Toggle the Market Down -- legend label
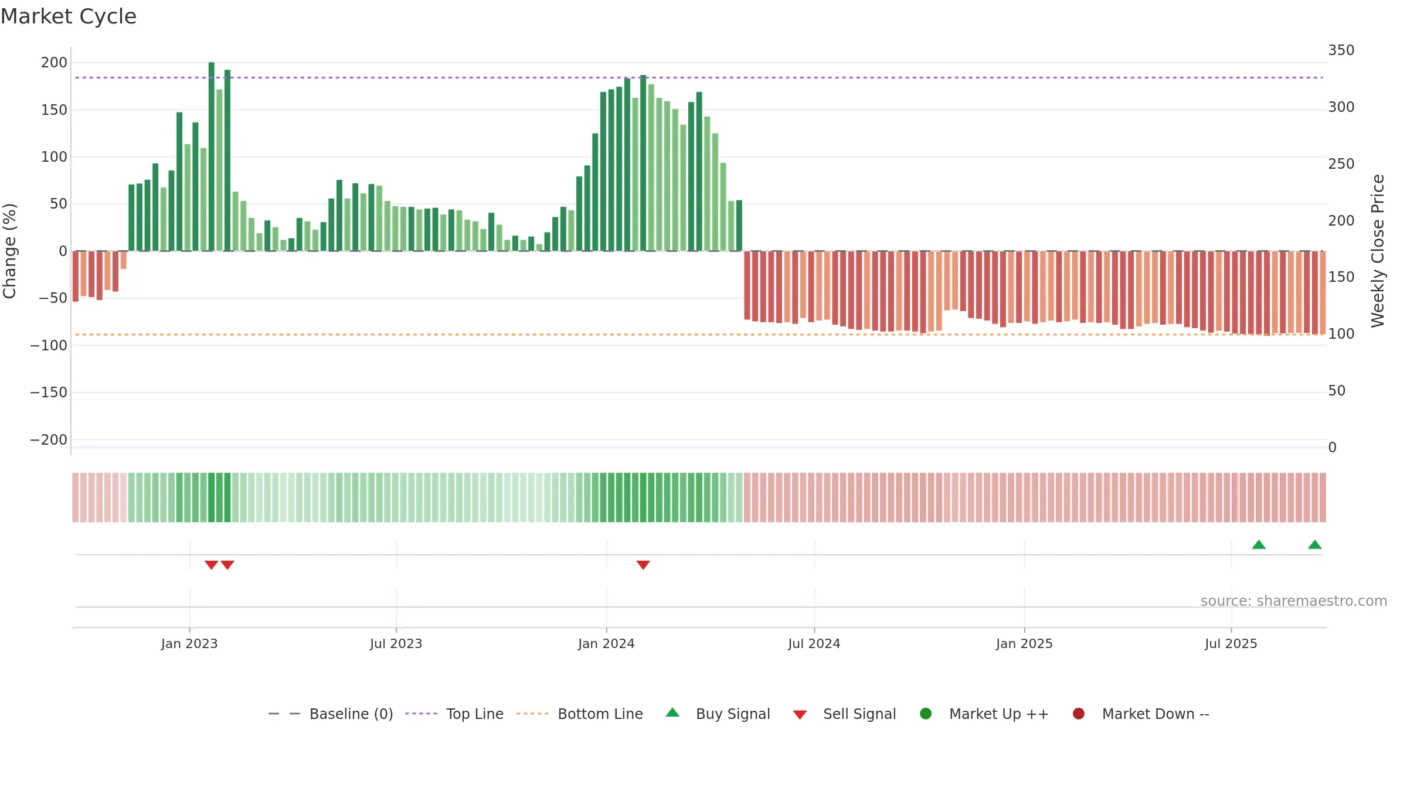Image resolution: width=1407 pixels, height=791 pixels. [1155, 714]
